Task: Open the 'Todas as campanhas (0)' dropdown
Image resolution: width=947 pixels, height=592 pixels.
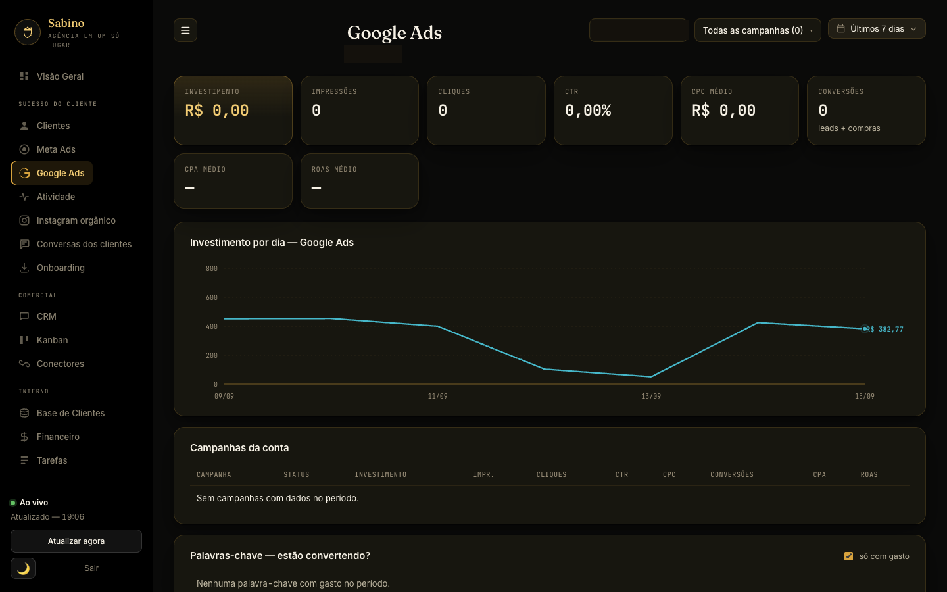Action: click(x=758, y=30)
